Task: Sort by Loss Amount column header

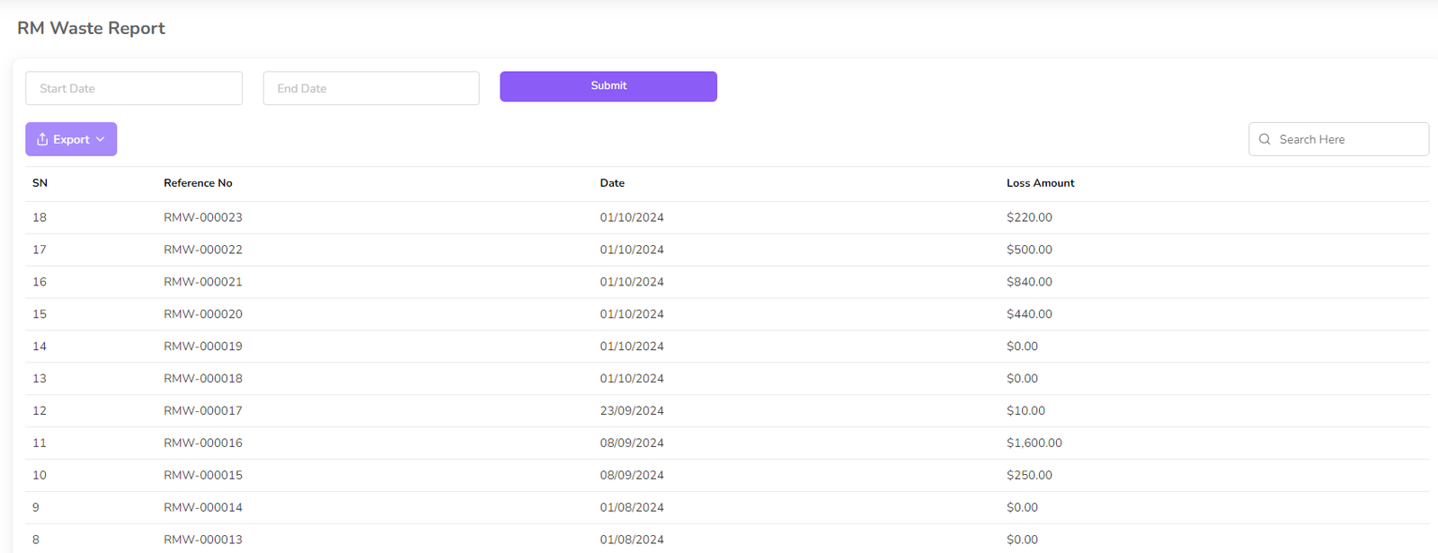Action: pos(1040,183)
